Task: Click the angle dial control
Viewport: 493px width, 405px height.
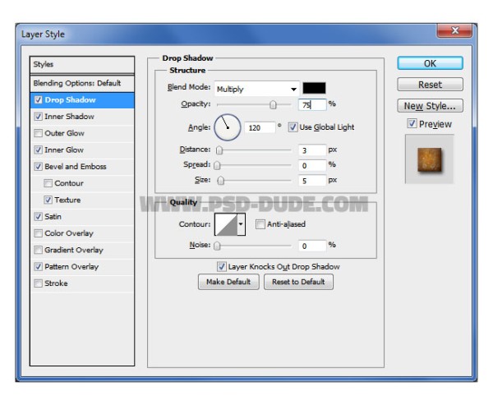Action: [228, 127]
